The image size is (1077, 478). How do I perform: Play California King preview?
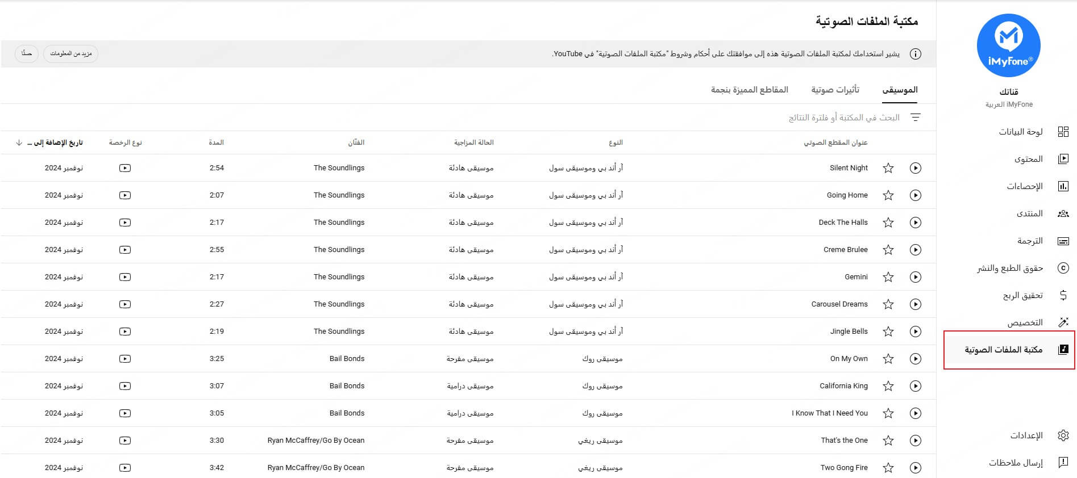click(x=915, y=386)
